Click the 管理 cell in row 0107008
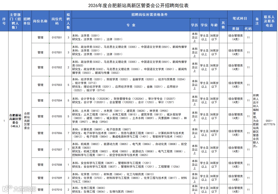 [40, 165]
